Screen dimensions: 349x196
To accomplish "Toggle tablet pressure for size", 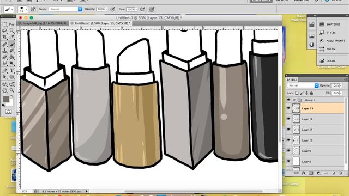I will (x=152, y=9).
